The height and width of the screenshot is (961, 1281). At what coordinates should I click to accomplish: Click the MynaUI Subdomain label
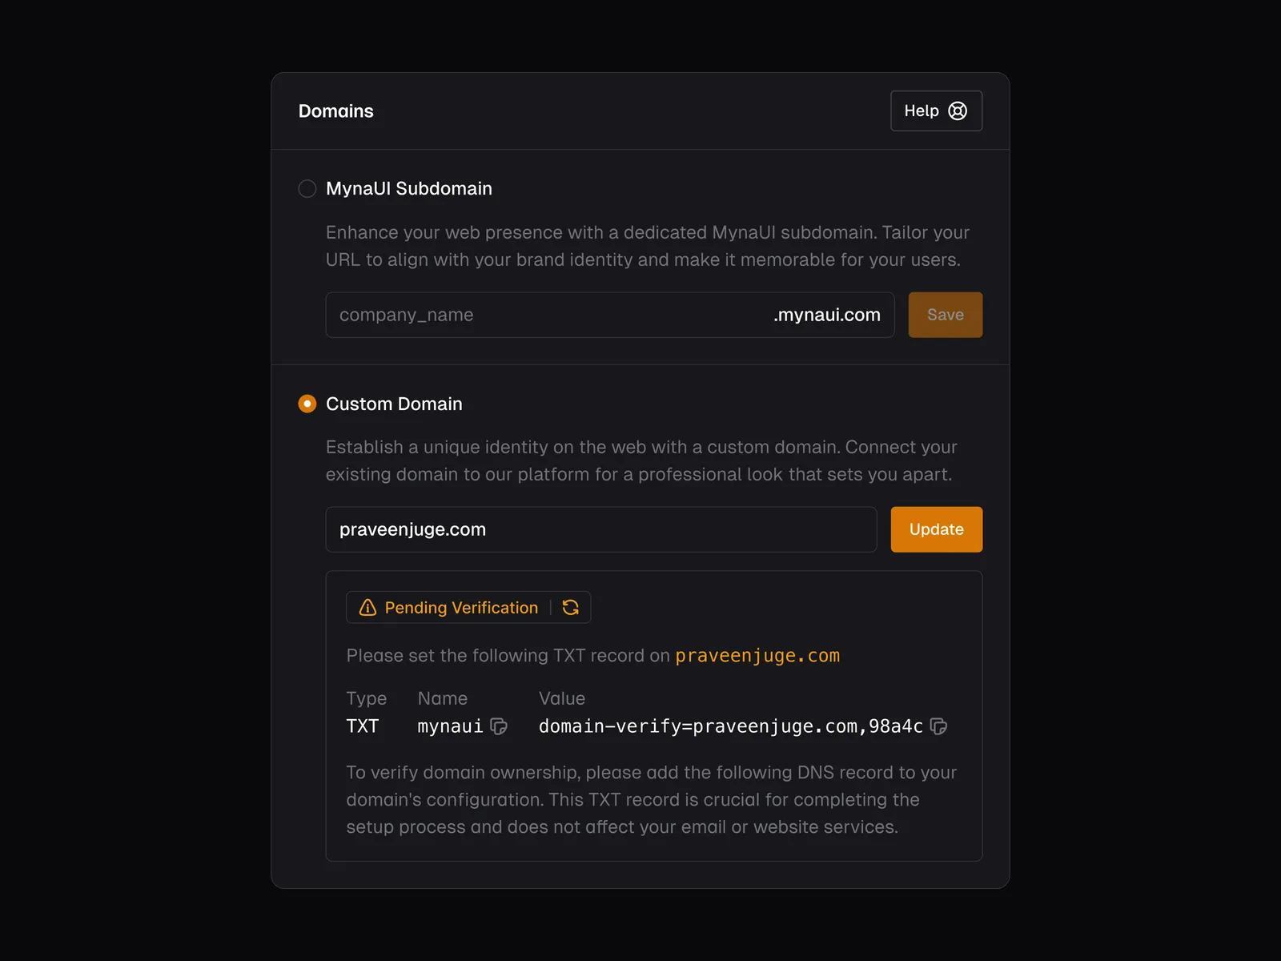[x=408, y=189]
